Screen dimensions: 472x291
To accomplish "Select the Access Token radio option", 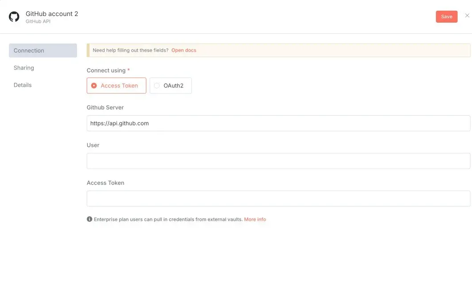I will click(116, 85).
